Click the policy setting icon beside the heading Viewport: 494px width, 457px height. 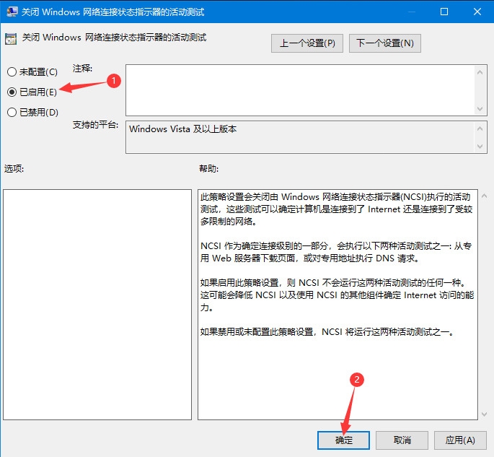12,39
